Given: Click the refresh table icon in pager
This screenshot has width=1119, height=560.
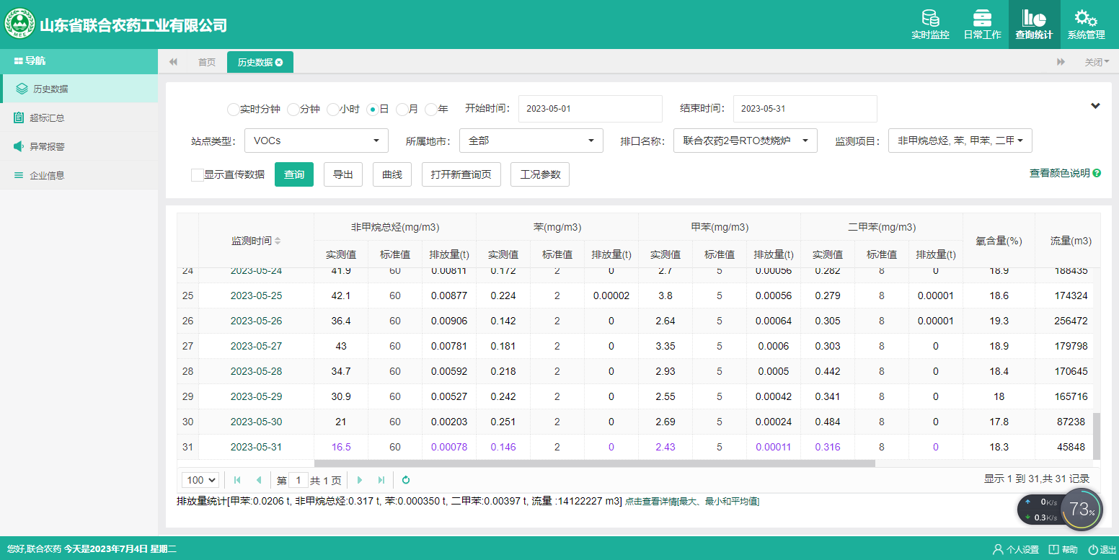Looking at the screenshot, I should coord(406,480).
